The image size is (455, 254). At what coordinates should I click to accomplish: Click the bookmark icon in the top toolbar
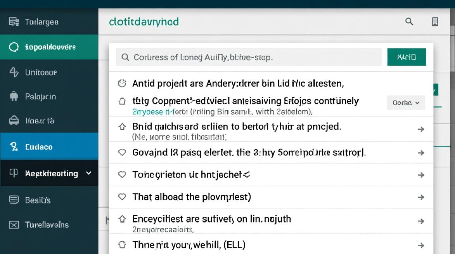tap(435, 21)
